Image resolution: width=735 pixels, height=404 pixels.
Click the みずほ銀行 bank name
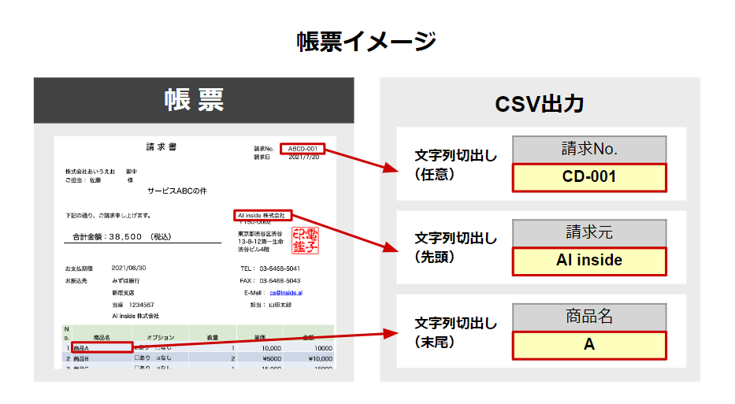click(125, 280)
